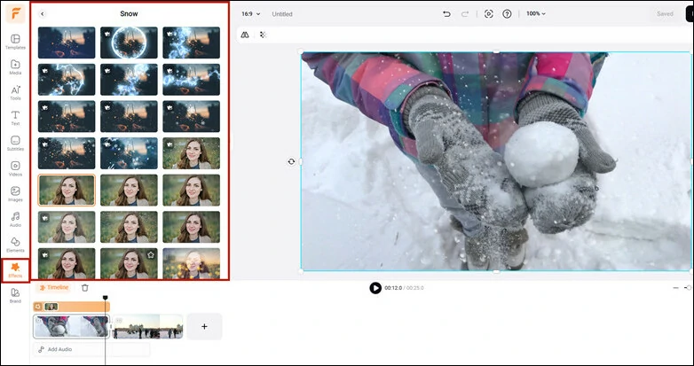Image resolution: width=694 pixels, height=366 pixels.
Task: Click the Add Audio track button
Action: pos(91,349)
